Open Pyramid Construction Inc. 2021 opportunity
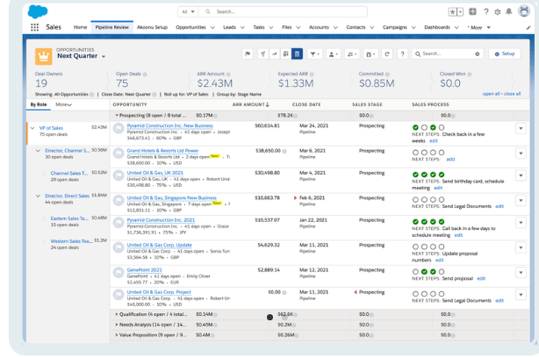 coord(161,220)
